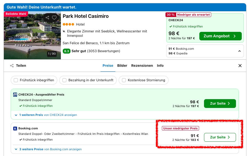Favorite the hotel with the heart icon
250x156 pixels.
tap(54, 18)
